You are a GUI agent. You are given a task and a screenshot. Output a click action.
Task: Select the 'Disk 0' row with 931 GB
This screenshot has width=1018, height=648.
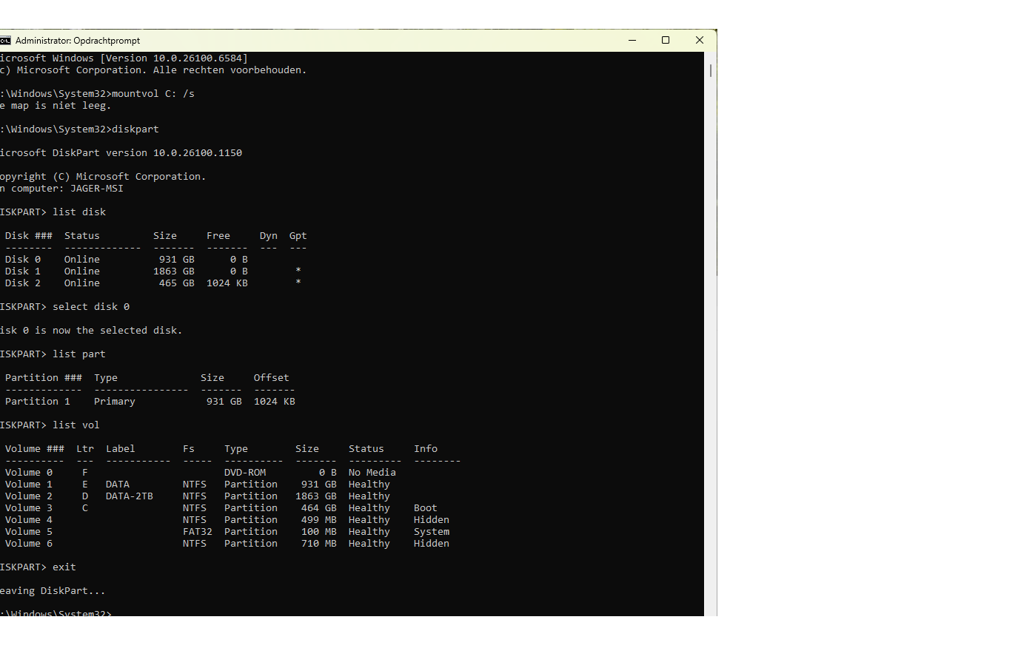click(x=126, y=260)
